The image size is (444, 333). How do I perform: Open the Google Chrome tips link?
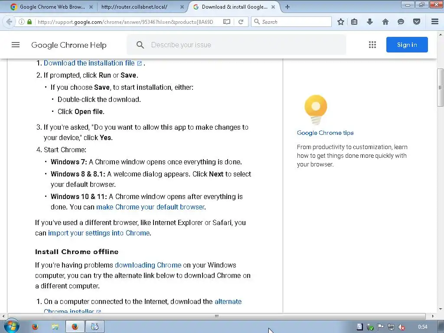coord(325,133)
